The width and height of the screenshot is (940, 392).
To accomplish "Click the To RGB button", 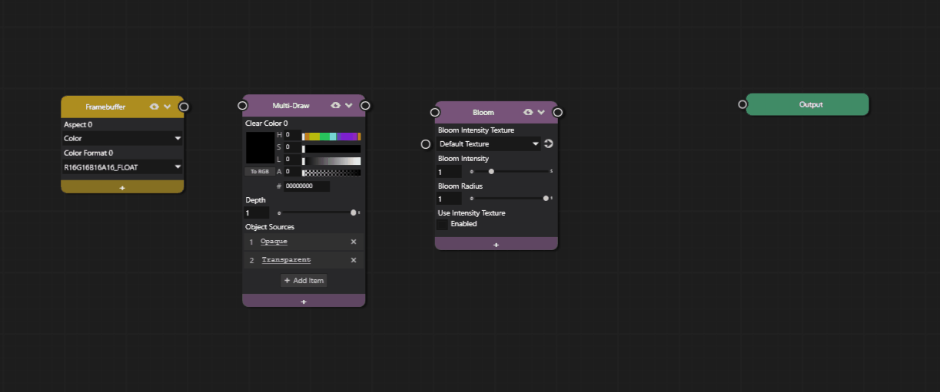I will 260,172.
